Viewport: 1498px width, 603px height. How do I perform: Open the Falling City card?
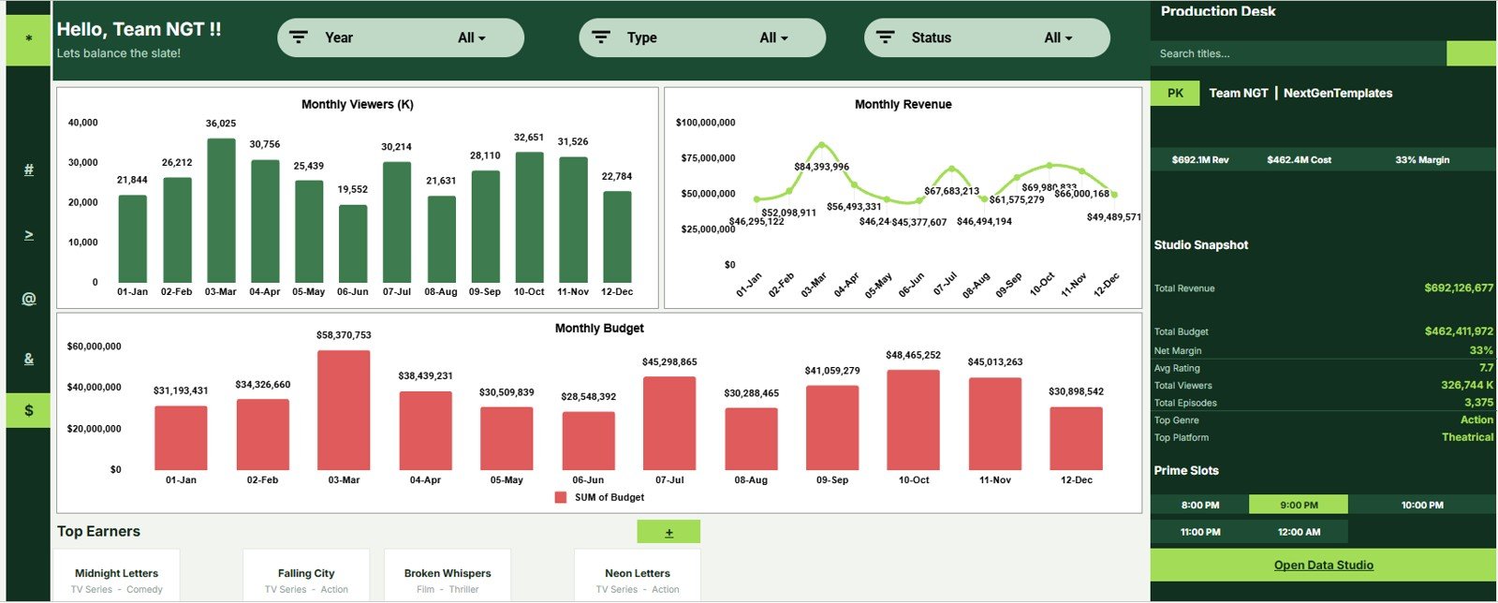[x=306, y=576]
